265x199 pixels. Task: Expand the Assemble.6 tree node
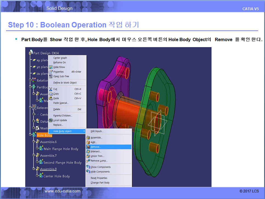click(x=33, y=142)
